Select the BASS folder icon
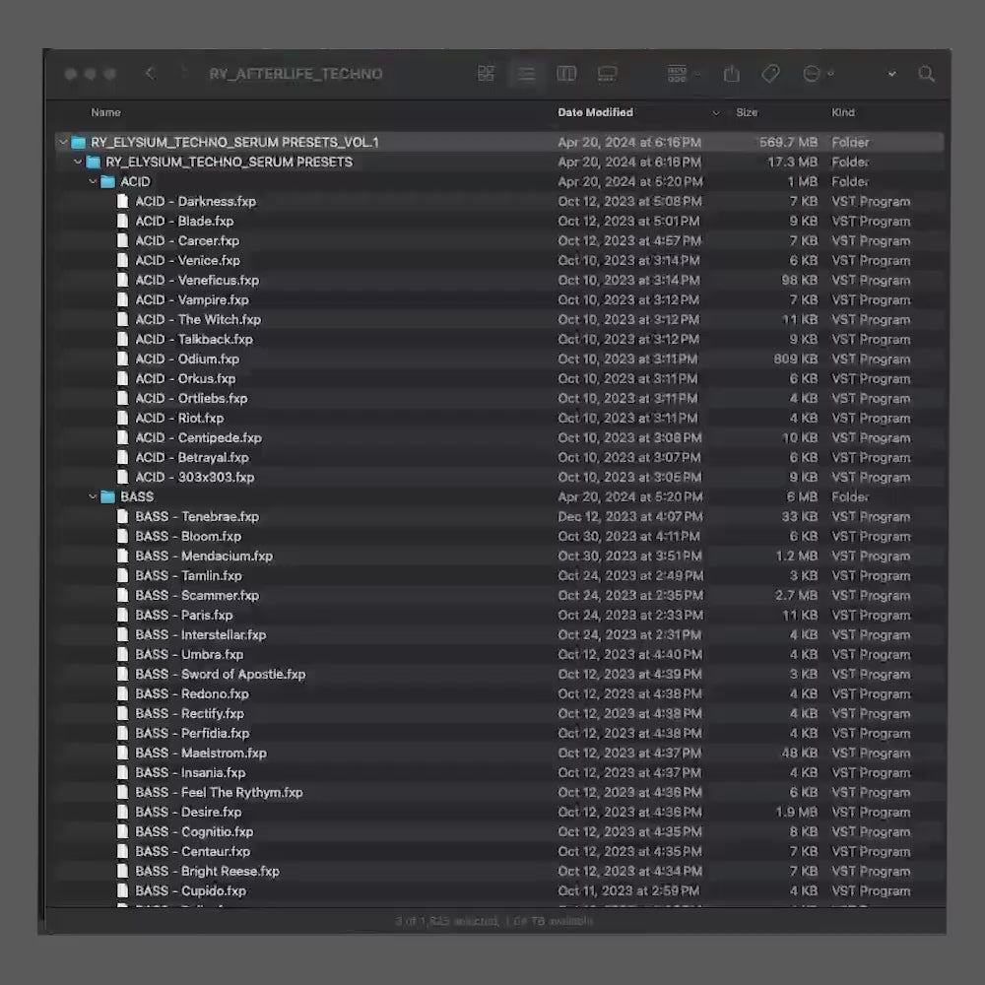The image size is (985, 985). pos(108,496)
